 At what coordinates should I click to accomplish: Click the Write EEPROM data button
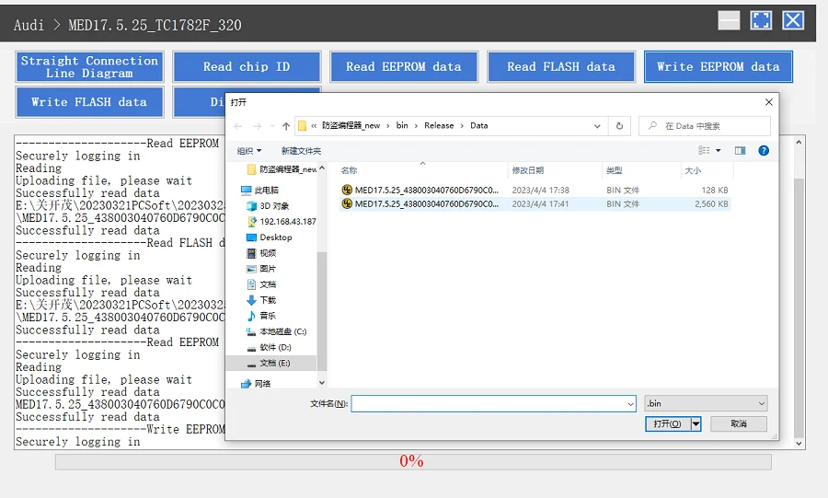tap(719, 66)
